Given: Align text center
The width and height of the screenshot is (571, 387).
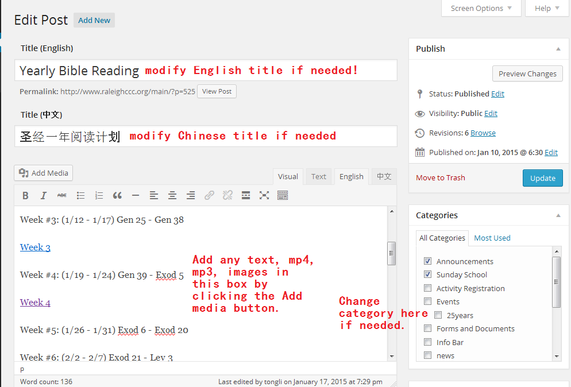Looking at the screenshot, I should (x=172, y=195).
